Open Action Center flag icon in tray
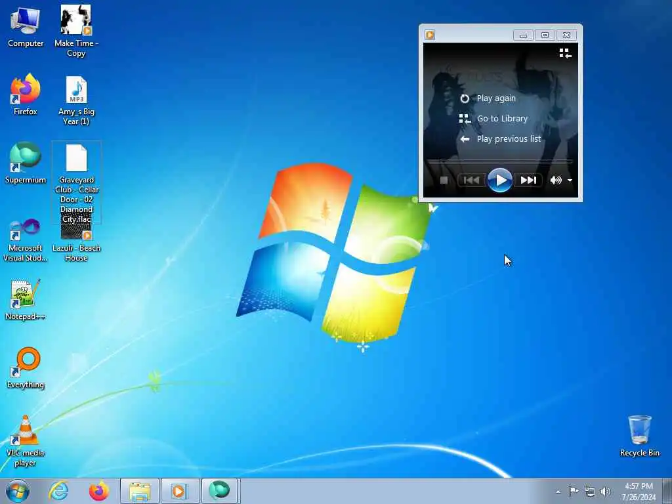The width and height of the screenshot is (672, 504). tap(574, 491)
